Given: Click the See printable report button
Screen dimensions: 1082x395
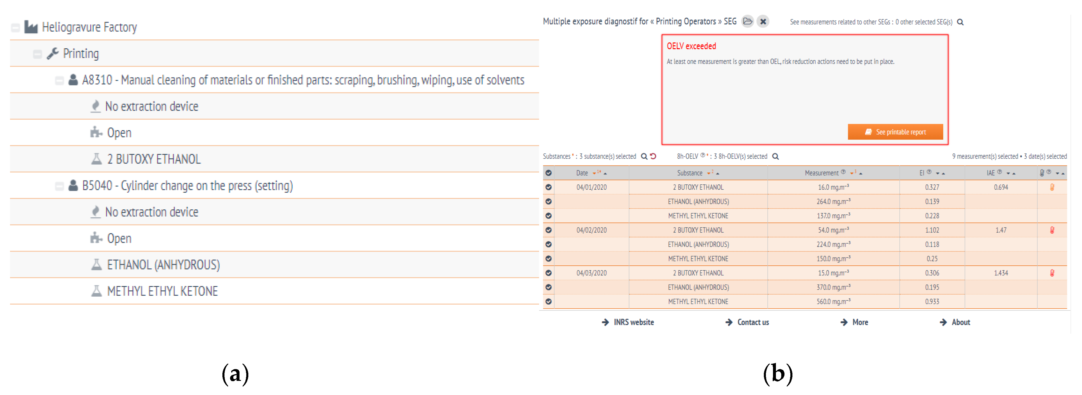Looking at the screenshot, I should pos(895,132).
